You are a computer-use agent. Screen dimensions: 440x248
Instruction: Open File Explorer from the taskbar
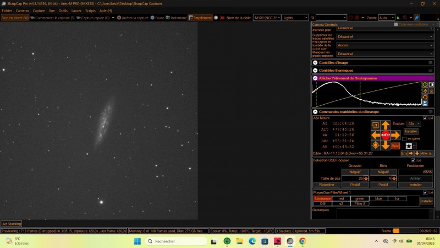coord(239,241)
